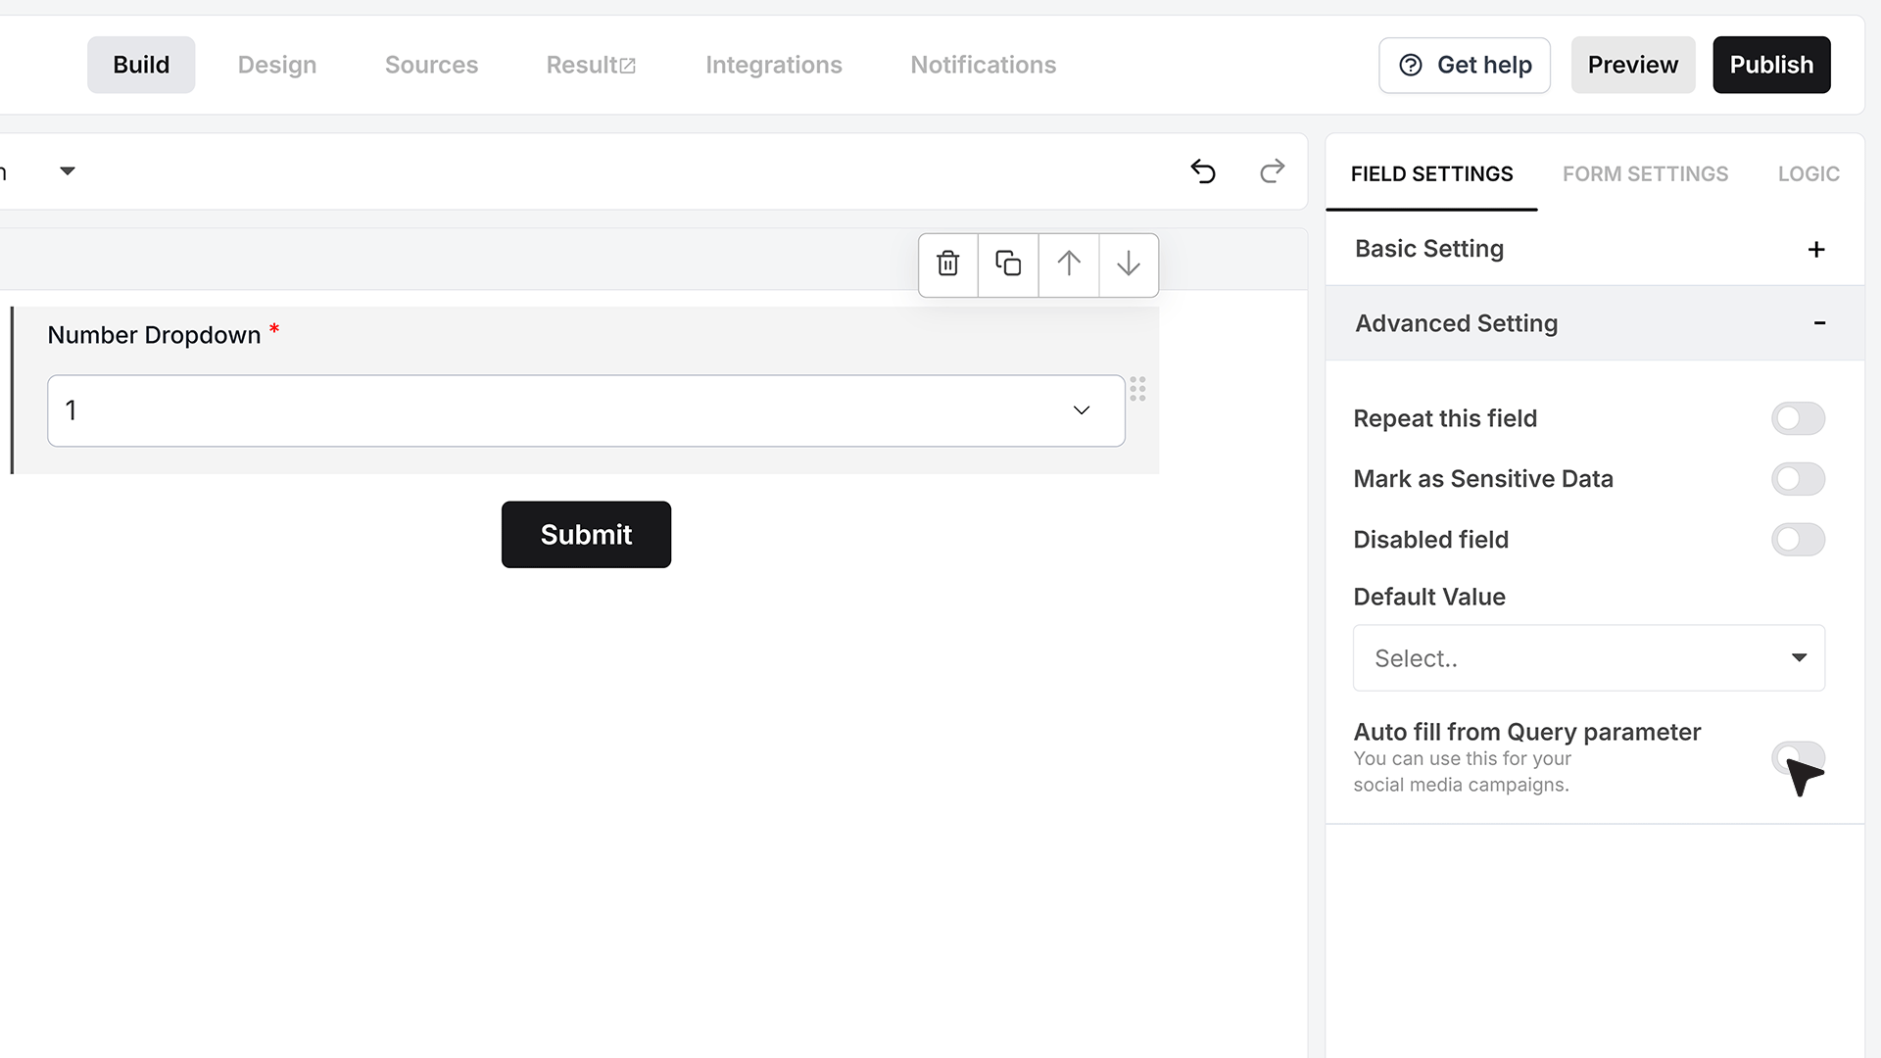Grab the drag handle dots beside the dropdown

[x=1137, y=389]
